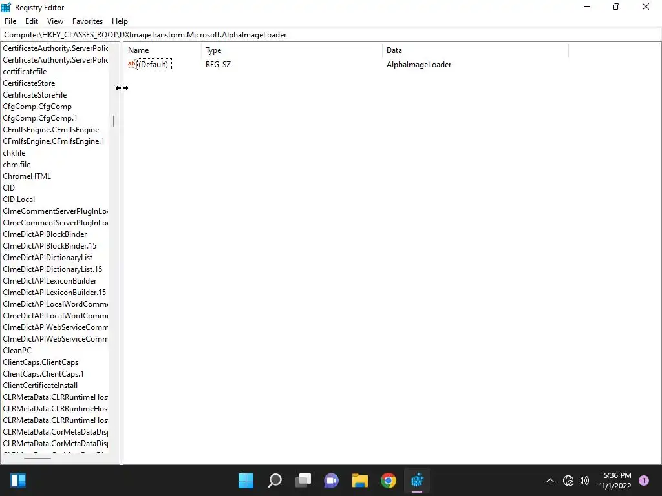The image size is (662, 496).
Task: Select the CImeDictAPILexiconBuilder key
Action: [x=49, y=281]
